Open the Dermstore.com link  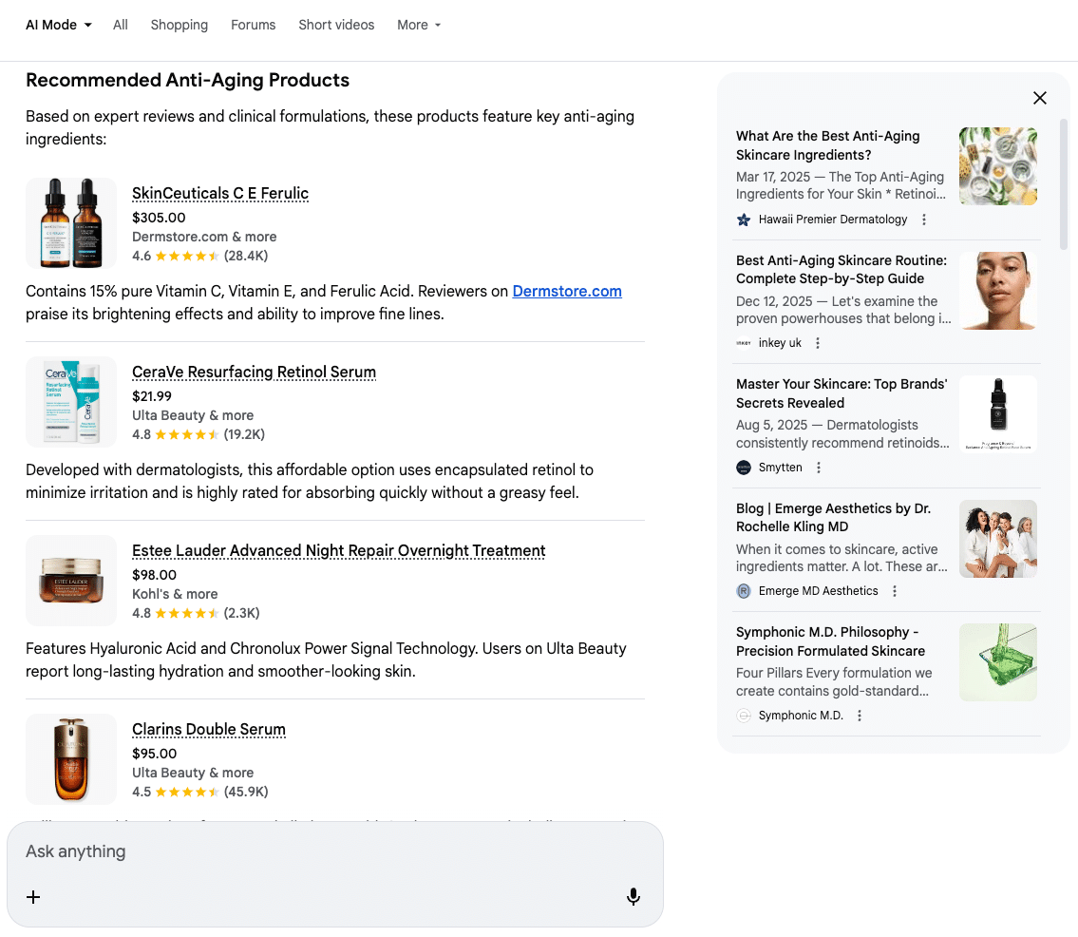coord(567,291)
